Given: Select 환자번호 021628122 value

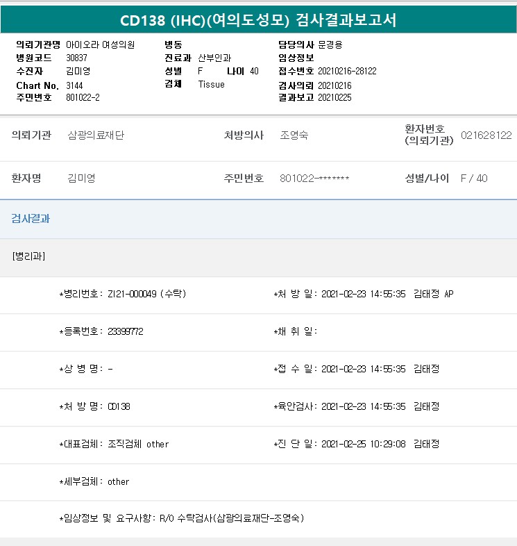Looking at the screenshot, I should click(x=486, y=135).
